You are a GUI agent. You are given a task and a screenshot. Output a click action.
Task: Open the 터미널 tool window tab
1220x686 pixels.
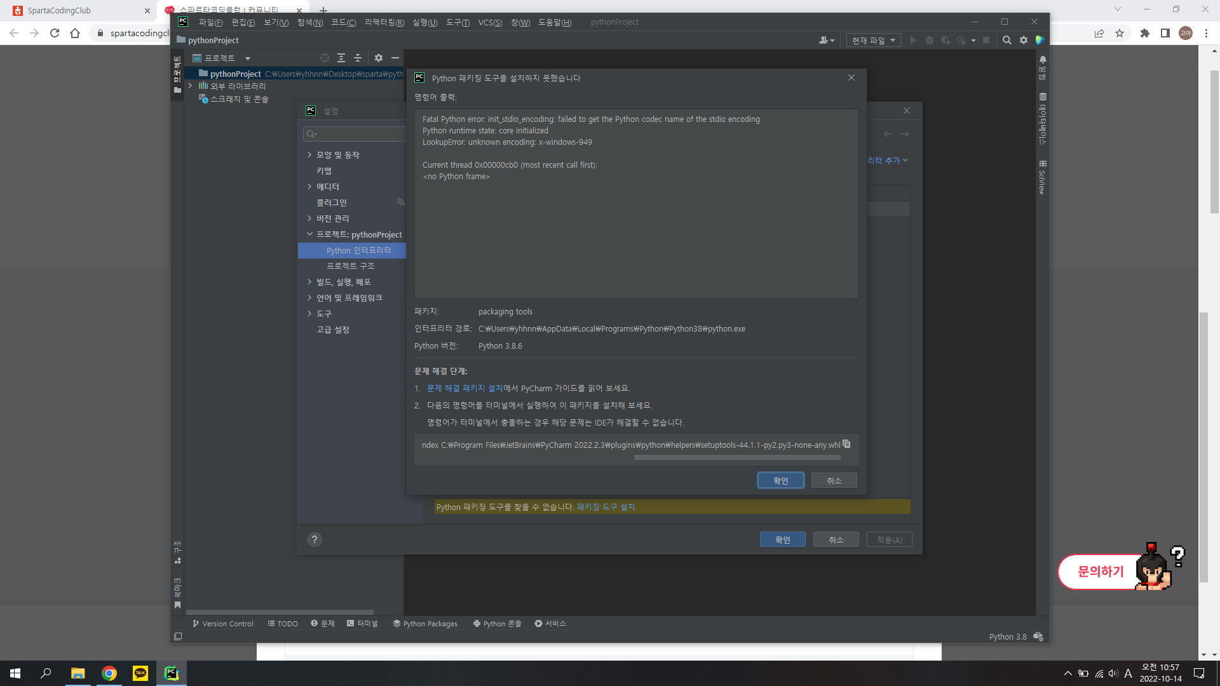click(x=362, y=624)
